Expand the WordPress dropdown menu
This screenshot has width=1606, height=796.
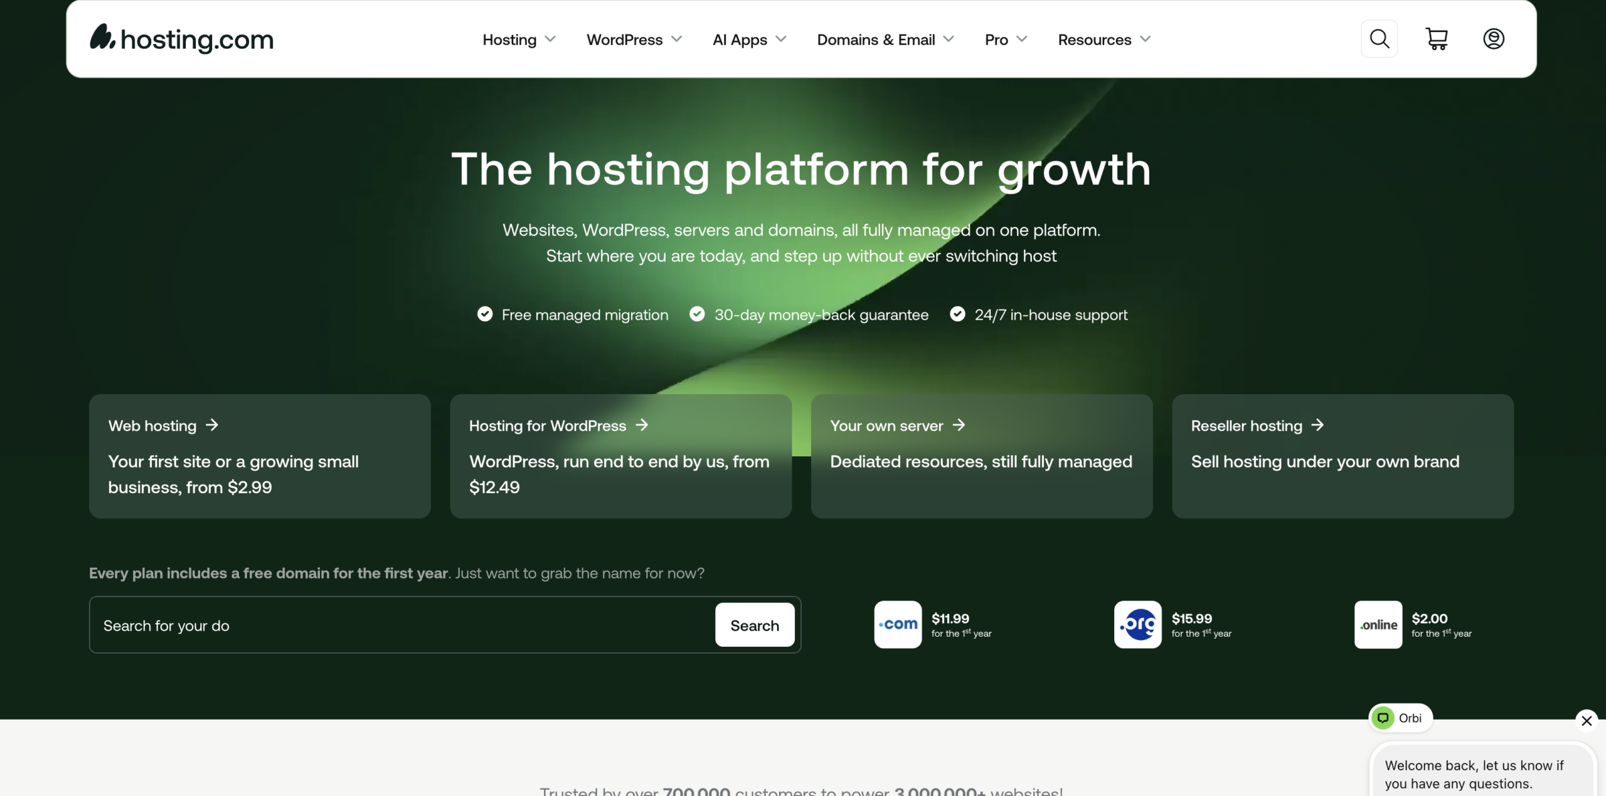[x=634, y=39]
